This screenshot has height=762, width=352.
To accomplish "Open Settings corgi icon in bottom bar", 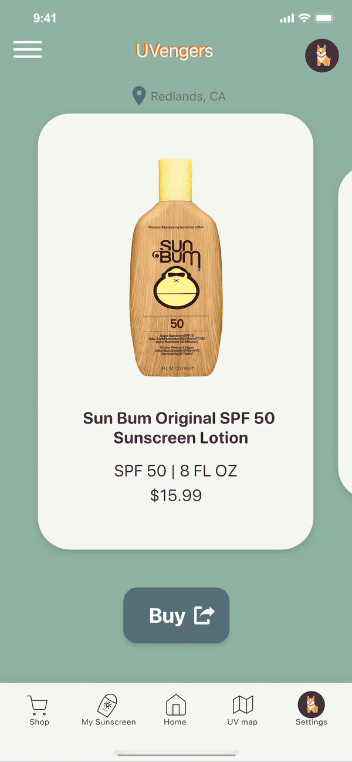I will pyautogui.click(x=311, y=704).
